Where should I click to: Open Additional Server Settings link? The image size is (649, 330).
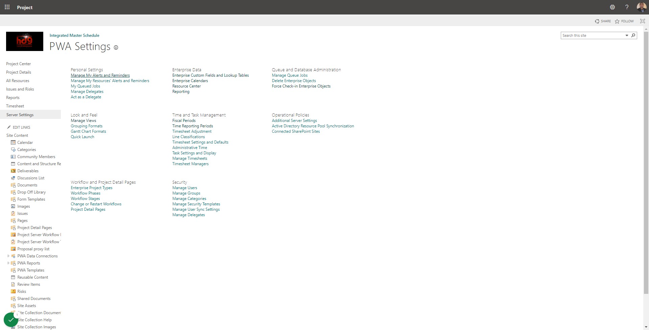tap(294, 121)
